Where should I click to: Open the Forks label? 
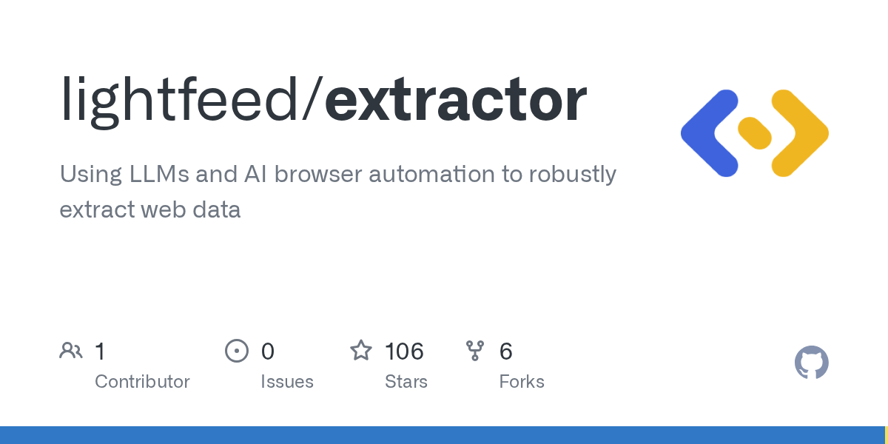coord(522,382)
